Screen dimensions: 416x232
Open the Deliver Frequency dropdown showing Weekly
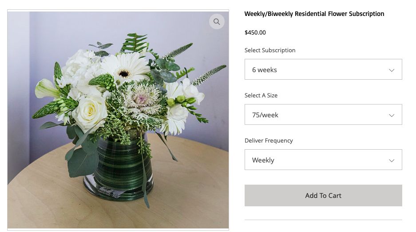(x=323, y=160)
